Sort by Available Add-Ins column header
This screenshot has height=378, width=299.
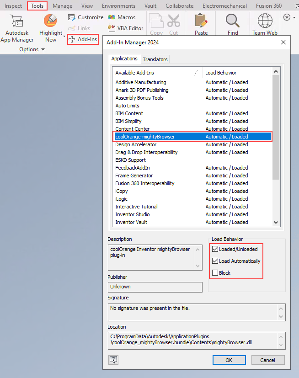[157, 73]
